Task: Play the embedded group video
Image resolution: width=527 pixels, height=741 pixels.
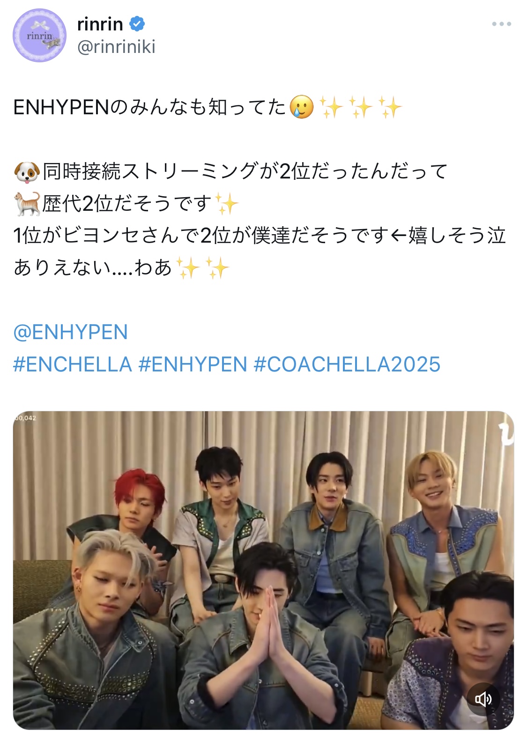Action: [x=263, y=570]
